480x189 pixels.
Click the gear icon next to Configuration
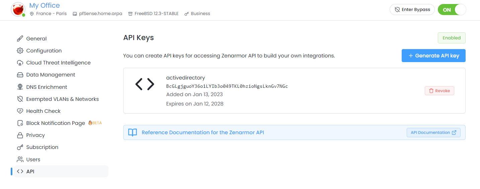pyautogui.click(x=20, y=51)
